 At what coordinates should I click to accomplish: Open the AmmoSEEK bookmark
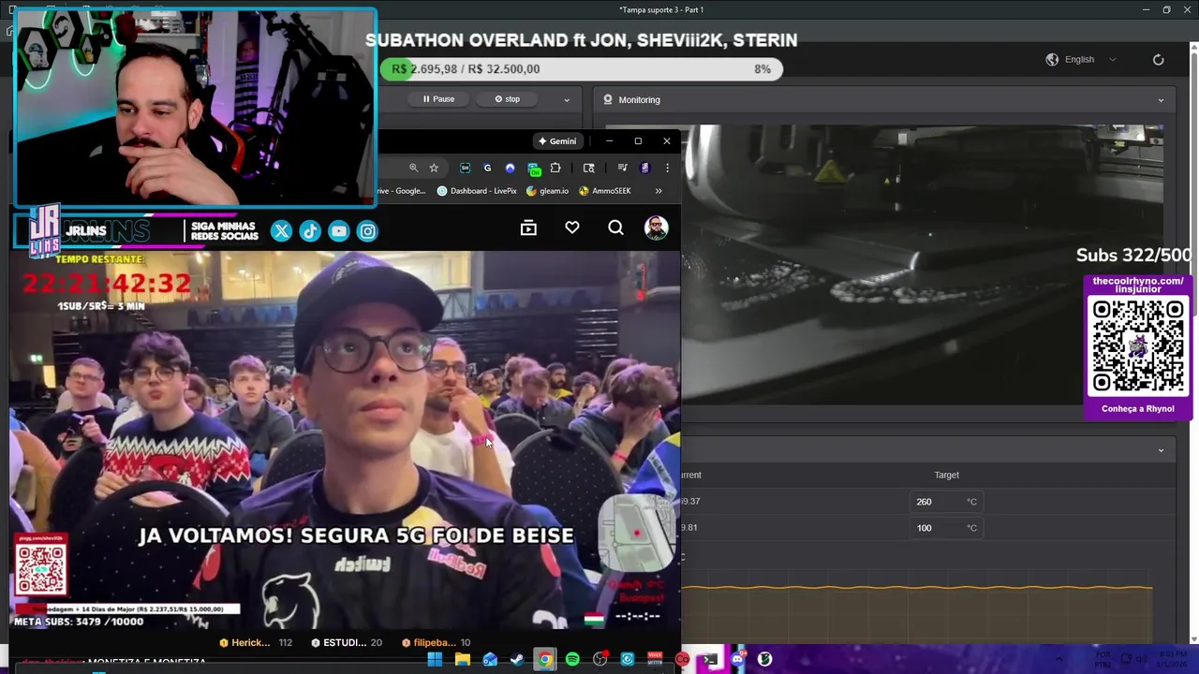605,191
